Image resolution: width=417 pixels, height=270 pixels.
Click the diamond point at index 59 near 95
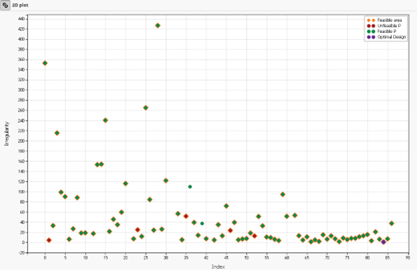point(282,194)
